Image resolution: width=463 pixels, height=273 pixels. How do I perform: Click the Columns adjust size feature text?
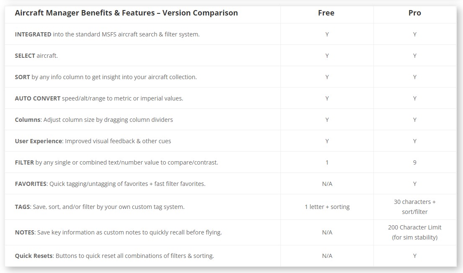[94, 120]
